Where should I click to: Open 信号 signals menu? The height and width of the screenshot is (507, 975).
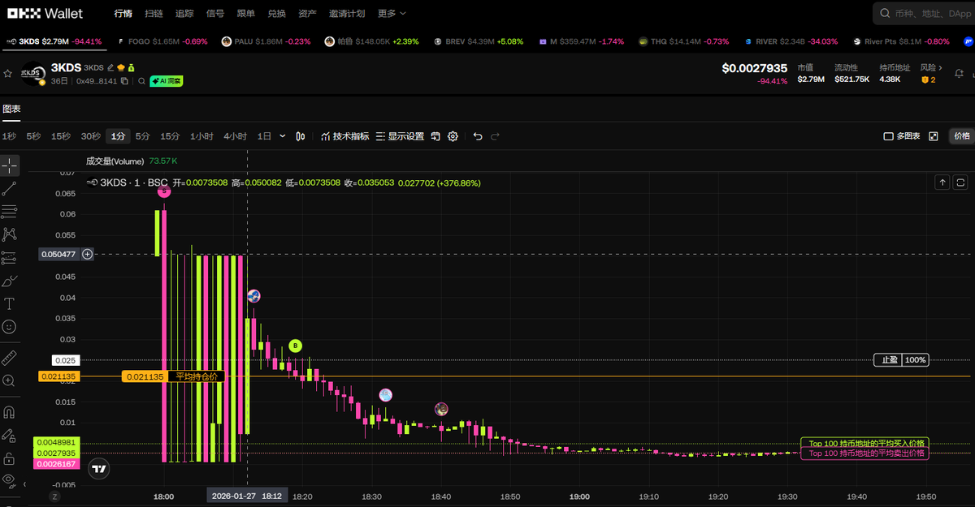click(215, 14)
